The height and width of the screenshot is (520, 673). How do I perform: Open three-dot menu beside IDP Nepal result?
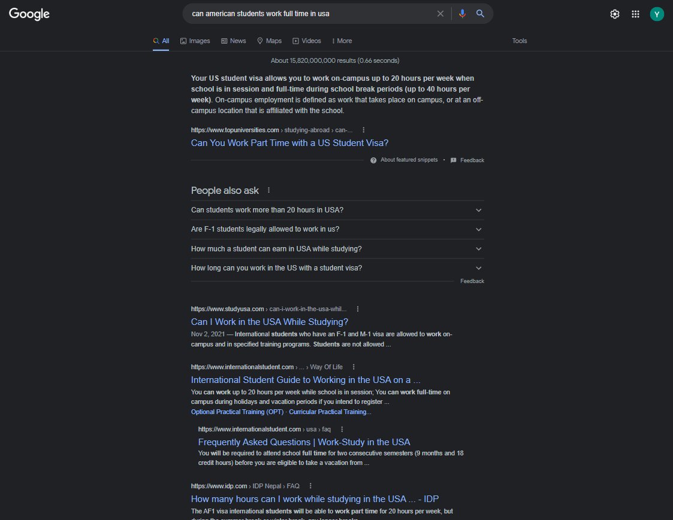310,486
